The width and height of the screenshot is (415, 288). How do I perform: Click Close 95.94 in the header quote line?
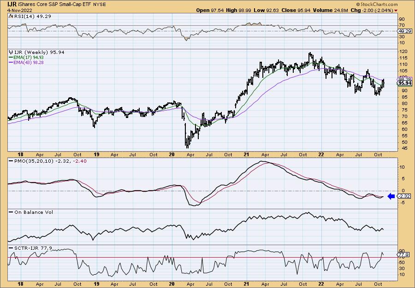pyautogui.click(x=296, y=10)
